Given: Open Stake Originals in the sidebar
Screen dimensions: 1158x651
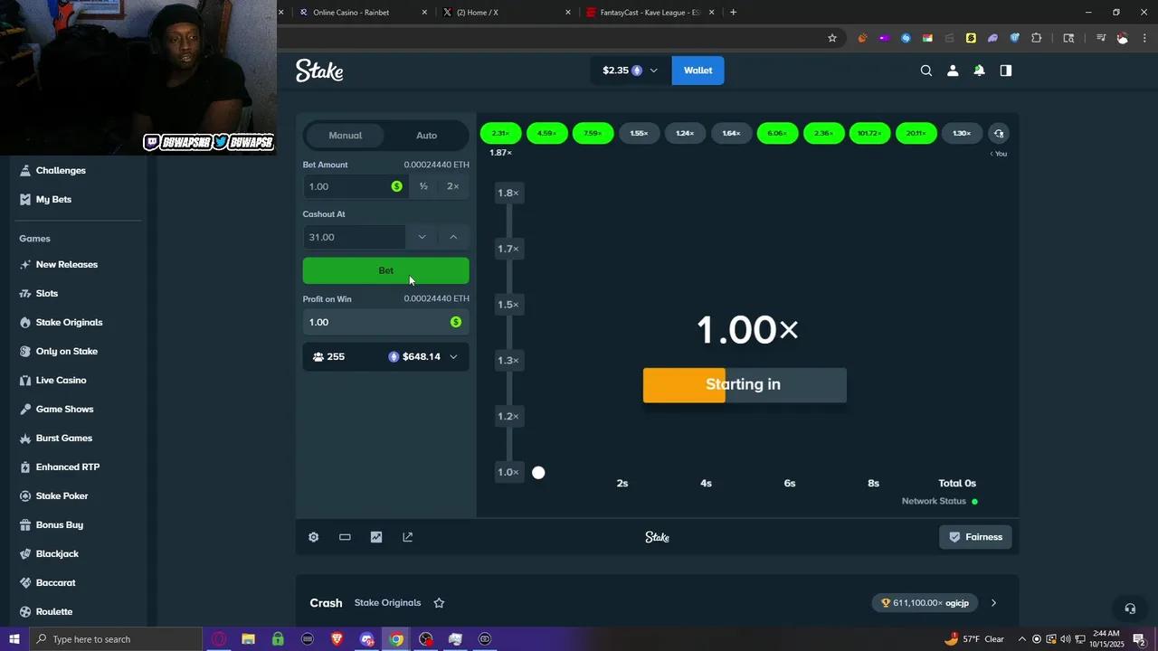Looking at the screenshot, I should click(x=69, y=322).
